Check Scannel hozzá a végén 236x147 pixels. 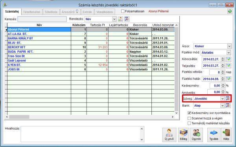(x=189, y=118)
